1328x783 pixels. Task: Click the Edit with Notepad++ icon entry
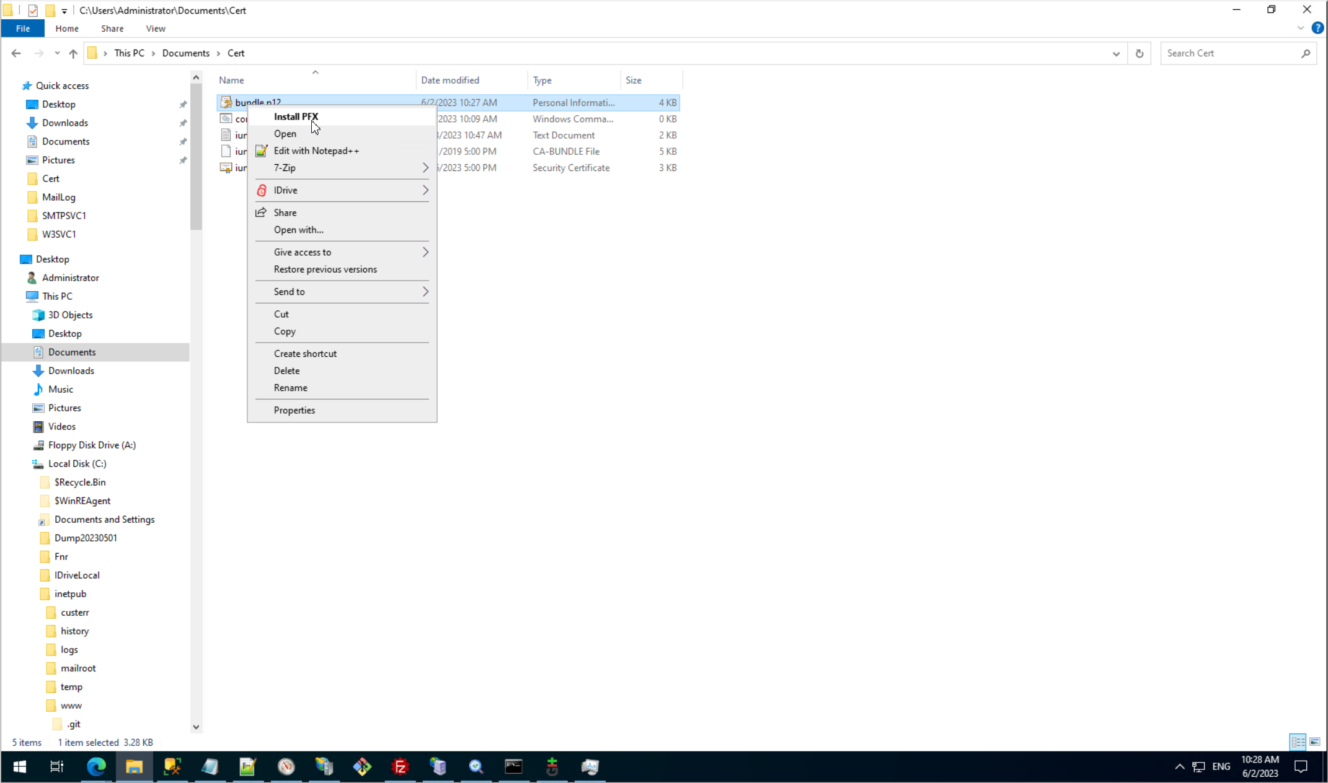[x=262, y=151]
